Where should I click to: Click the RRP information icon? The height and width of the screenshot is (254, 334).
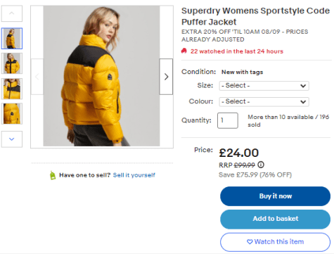tap(261, 165)
